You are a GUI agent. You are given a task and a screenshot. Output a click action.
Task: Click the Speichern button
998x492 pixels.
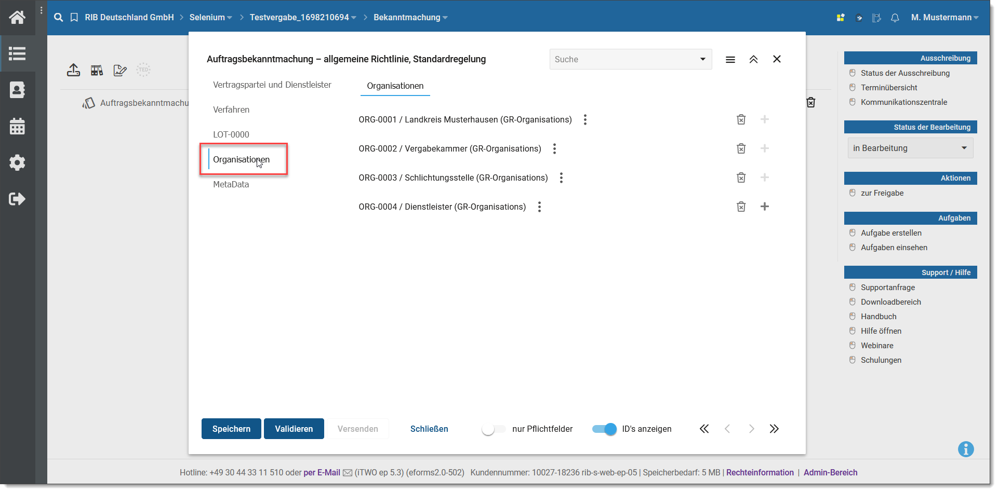pos(231,429)
